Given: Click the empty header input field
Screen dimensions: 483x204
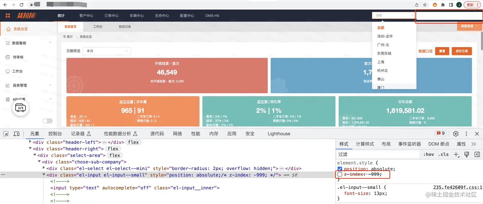Looking at the screenshot, I should click(x=449, y=16).
